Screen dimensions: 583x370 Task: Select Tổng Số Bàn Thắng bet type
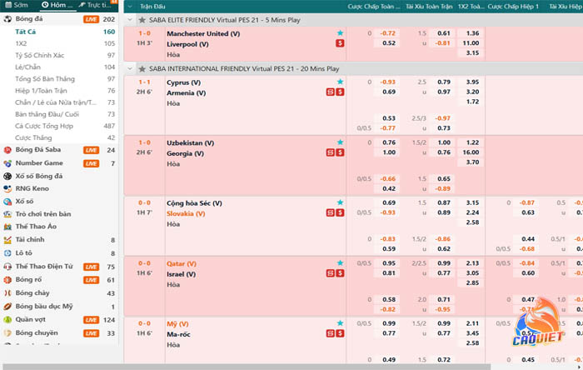45,79
